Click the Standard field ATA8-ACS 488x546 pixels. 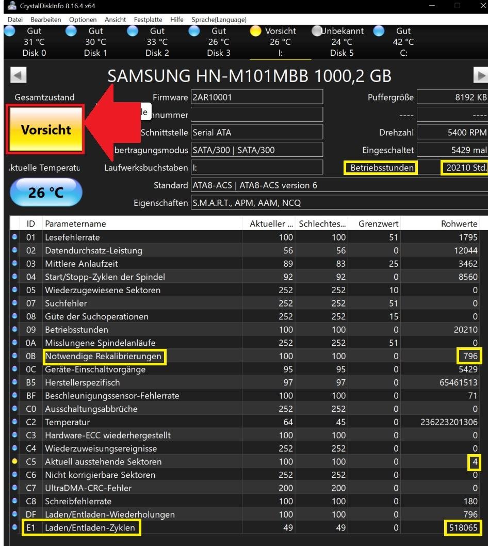339,185
